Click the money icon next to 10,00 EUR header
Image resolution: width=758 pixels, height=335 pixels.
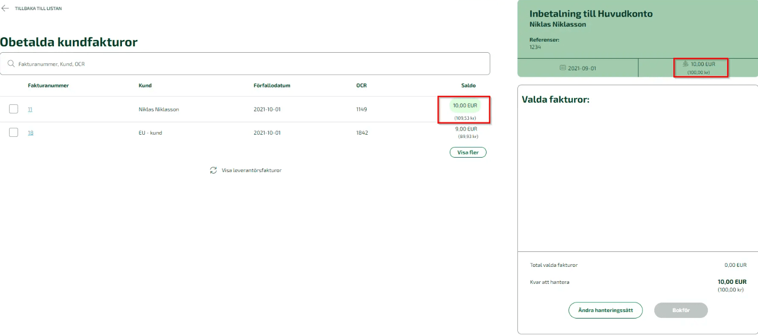tap(686, 64)
